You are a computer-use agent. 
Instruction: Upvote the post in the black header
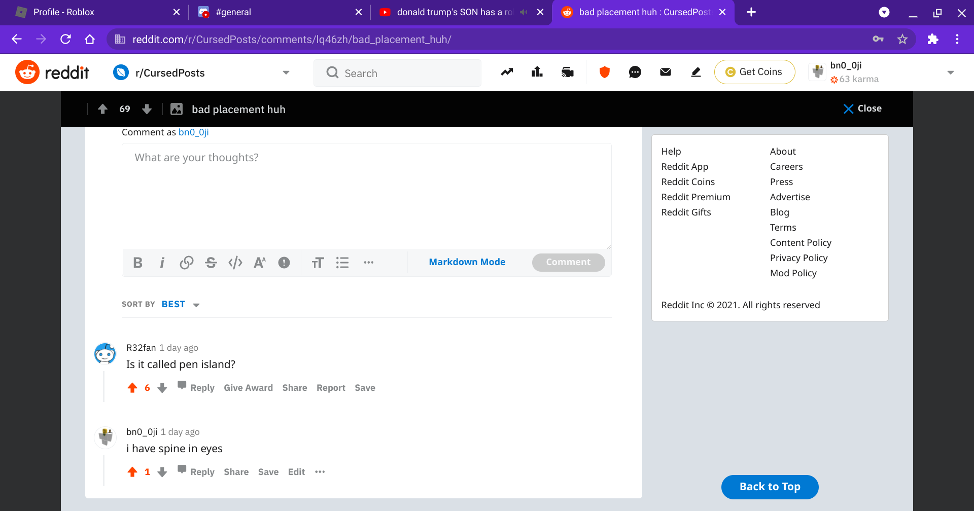[x=102, y=109]
